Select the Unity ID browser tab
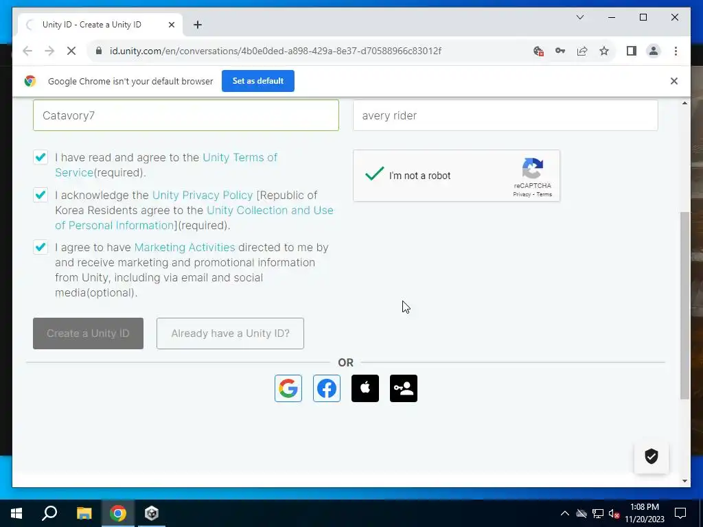Screen dimensions: 703x527 pos(100,25)
